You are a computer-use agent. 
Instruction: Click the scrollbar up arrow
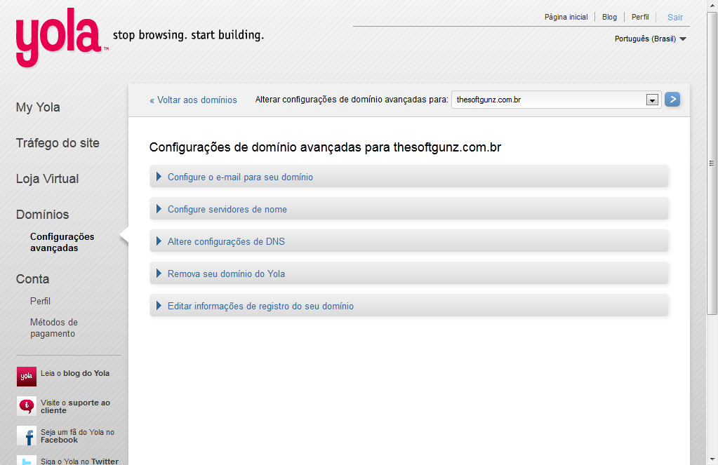(x=712, y=4)
